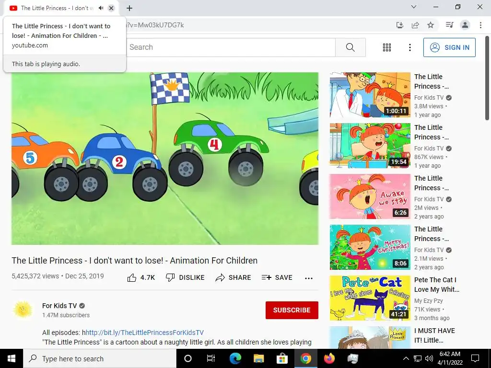Mute the tab using the speaker icon
Image resolution: width=491 pixels, height=368 pixels.
point(101,8)
